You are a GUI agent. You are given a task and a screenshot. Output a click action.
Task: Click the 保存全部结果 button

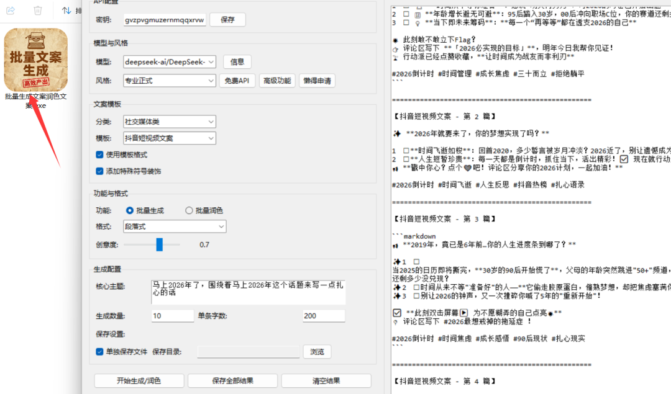[233, 381]
